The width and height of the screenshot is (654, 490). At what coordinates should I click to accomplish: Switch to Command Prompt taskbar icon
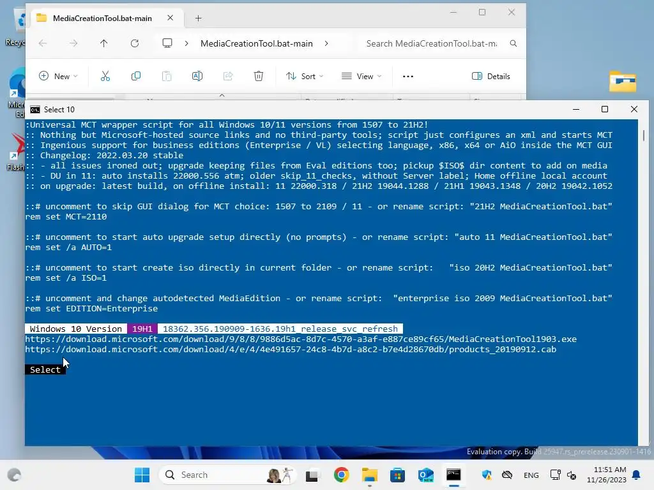point(453,475)
